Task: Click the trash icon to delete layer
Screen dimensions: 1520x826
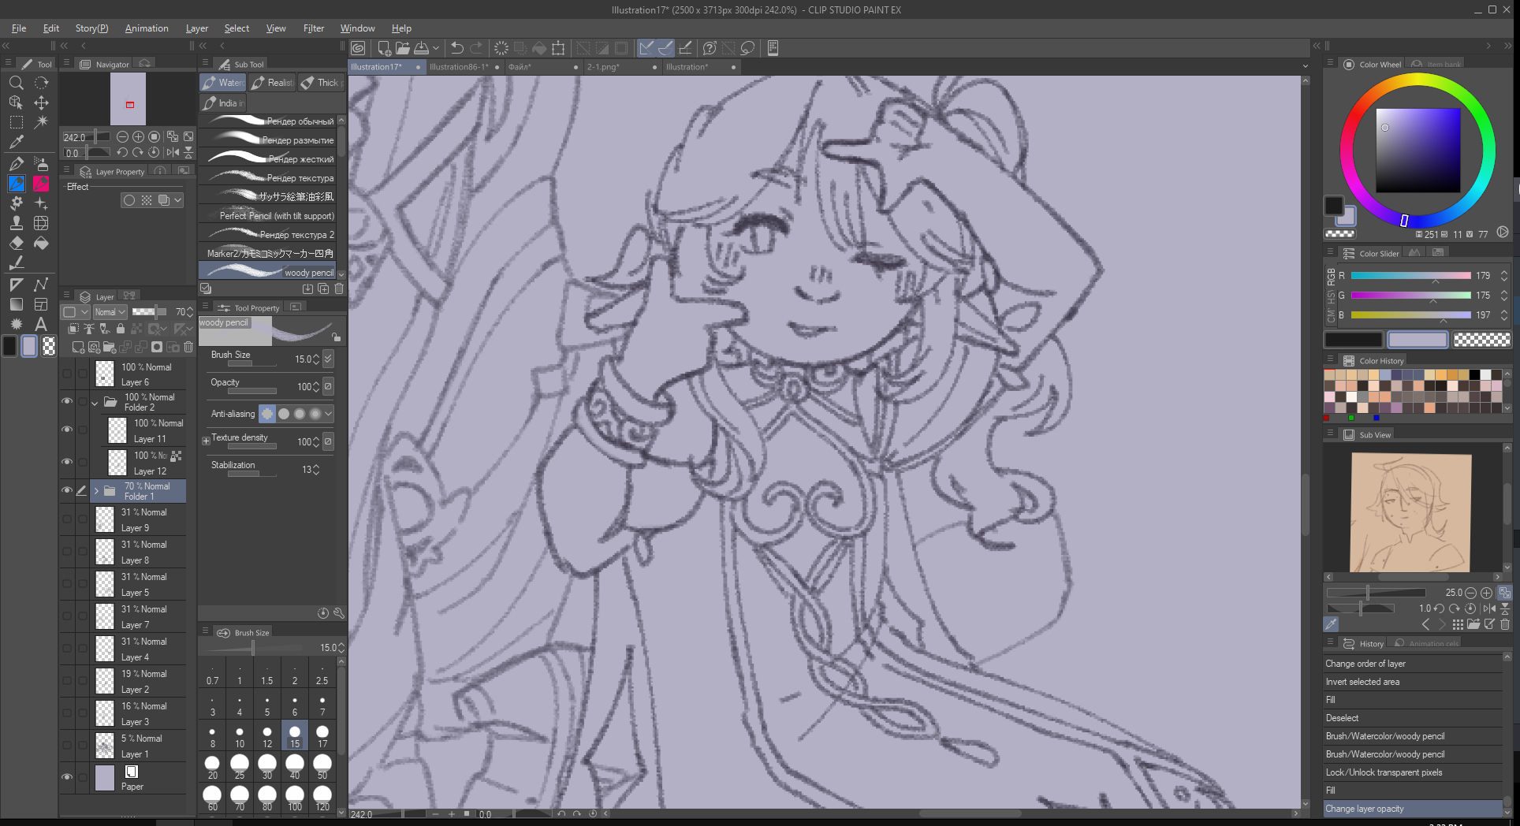Action: [x=188, y=347]
